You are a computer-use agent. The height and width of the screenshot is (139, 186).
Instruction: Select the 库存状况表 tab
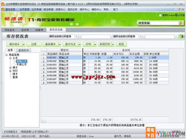pos(56,30)
